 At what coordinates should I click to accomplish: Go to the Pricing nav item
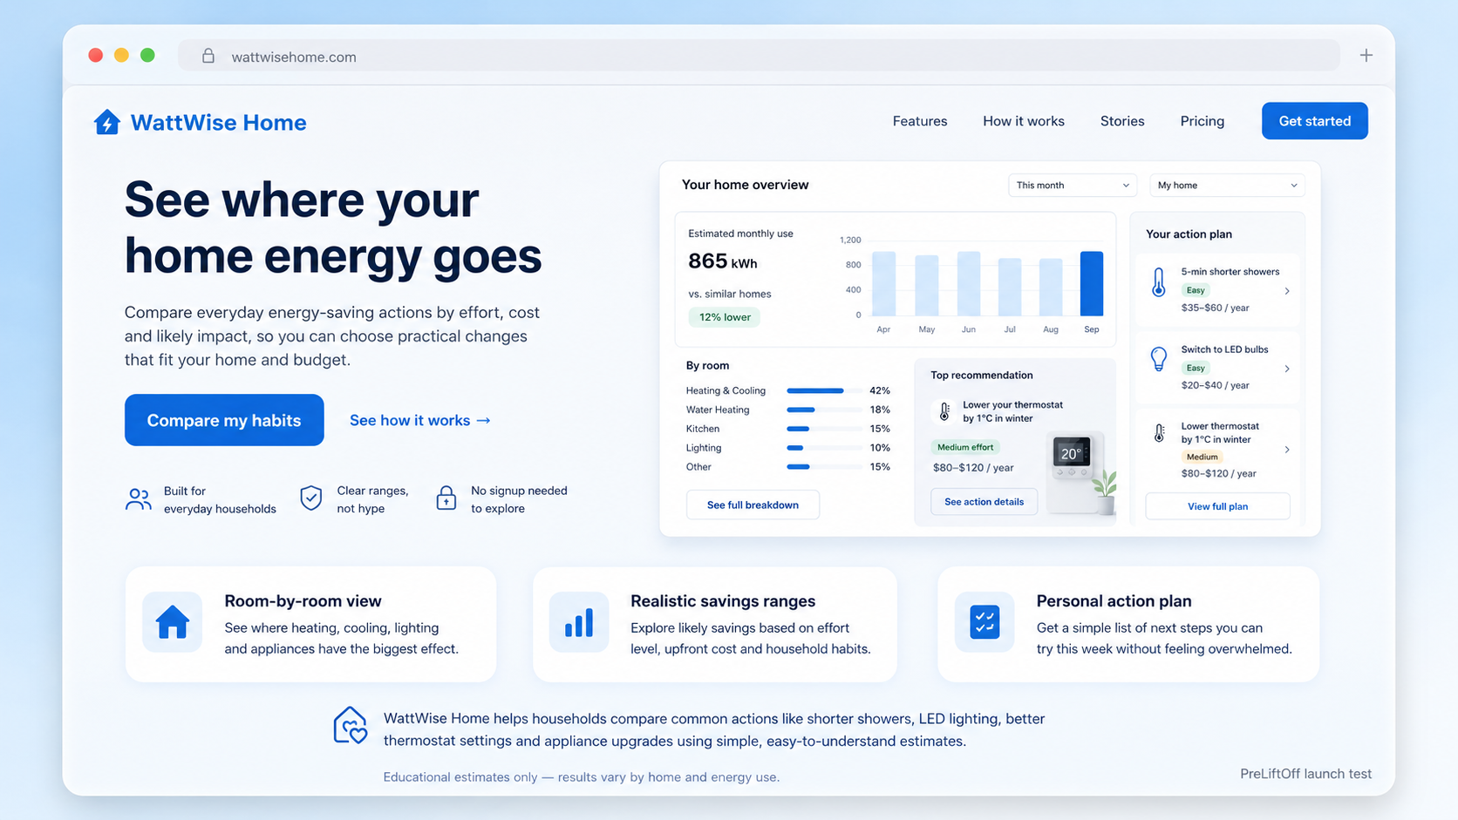pyautogui.click(x=1203, y=121)
